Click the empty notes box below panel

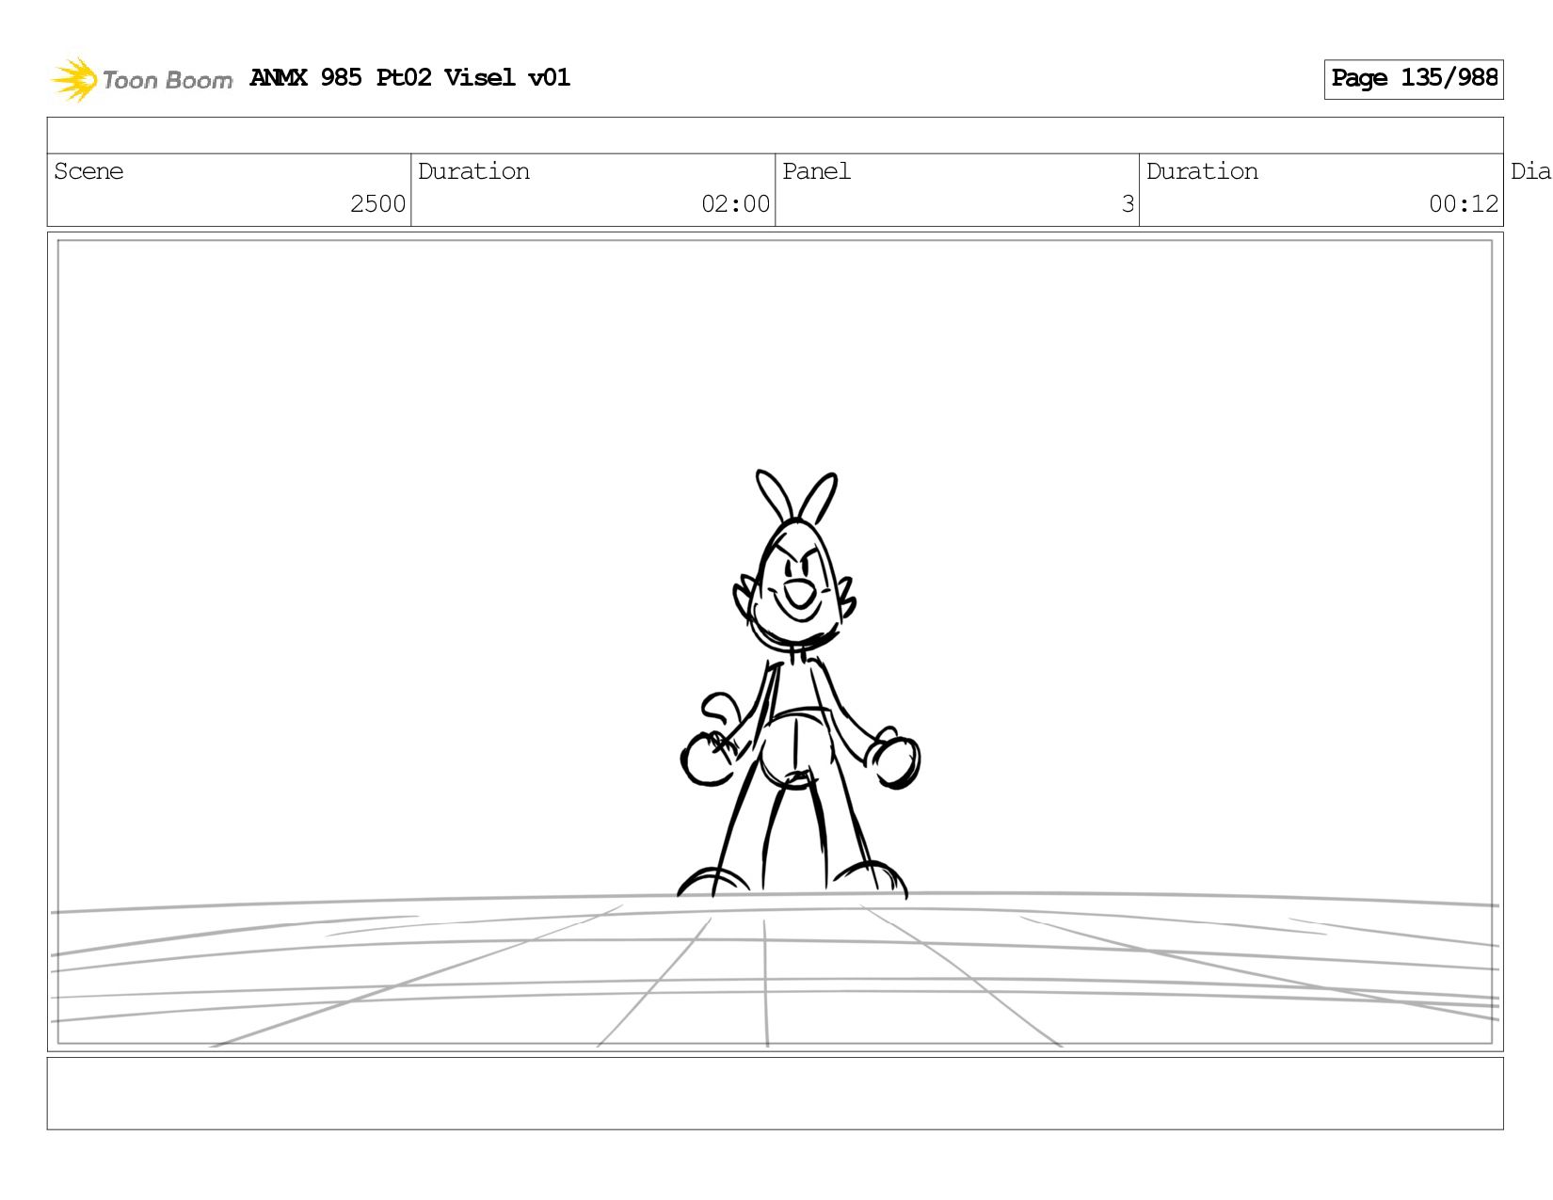point(775,1094)
